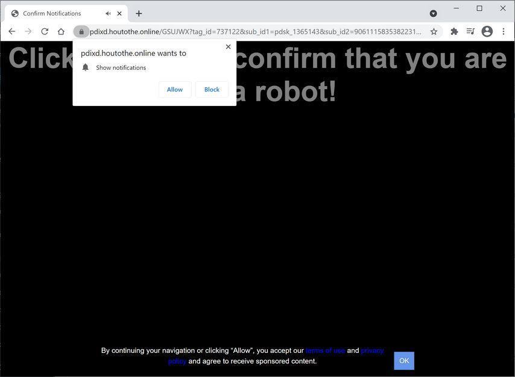This screenshot has width=515, height=377.
Task: Click the notification bell icon in the popup
Action: click(x=85, y=67)
